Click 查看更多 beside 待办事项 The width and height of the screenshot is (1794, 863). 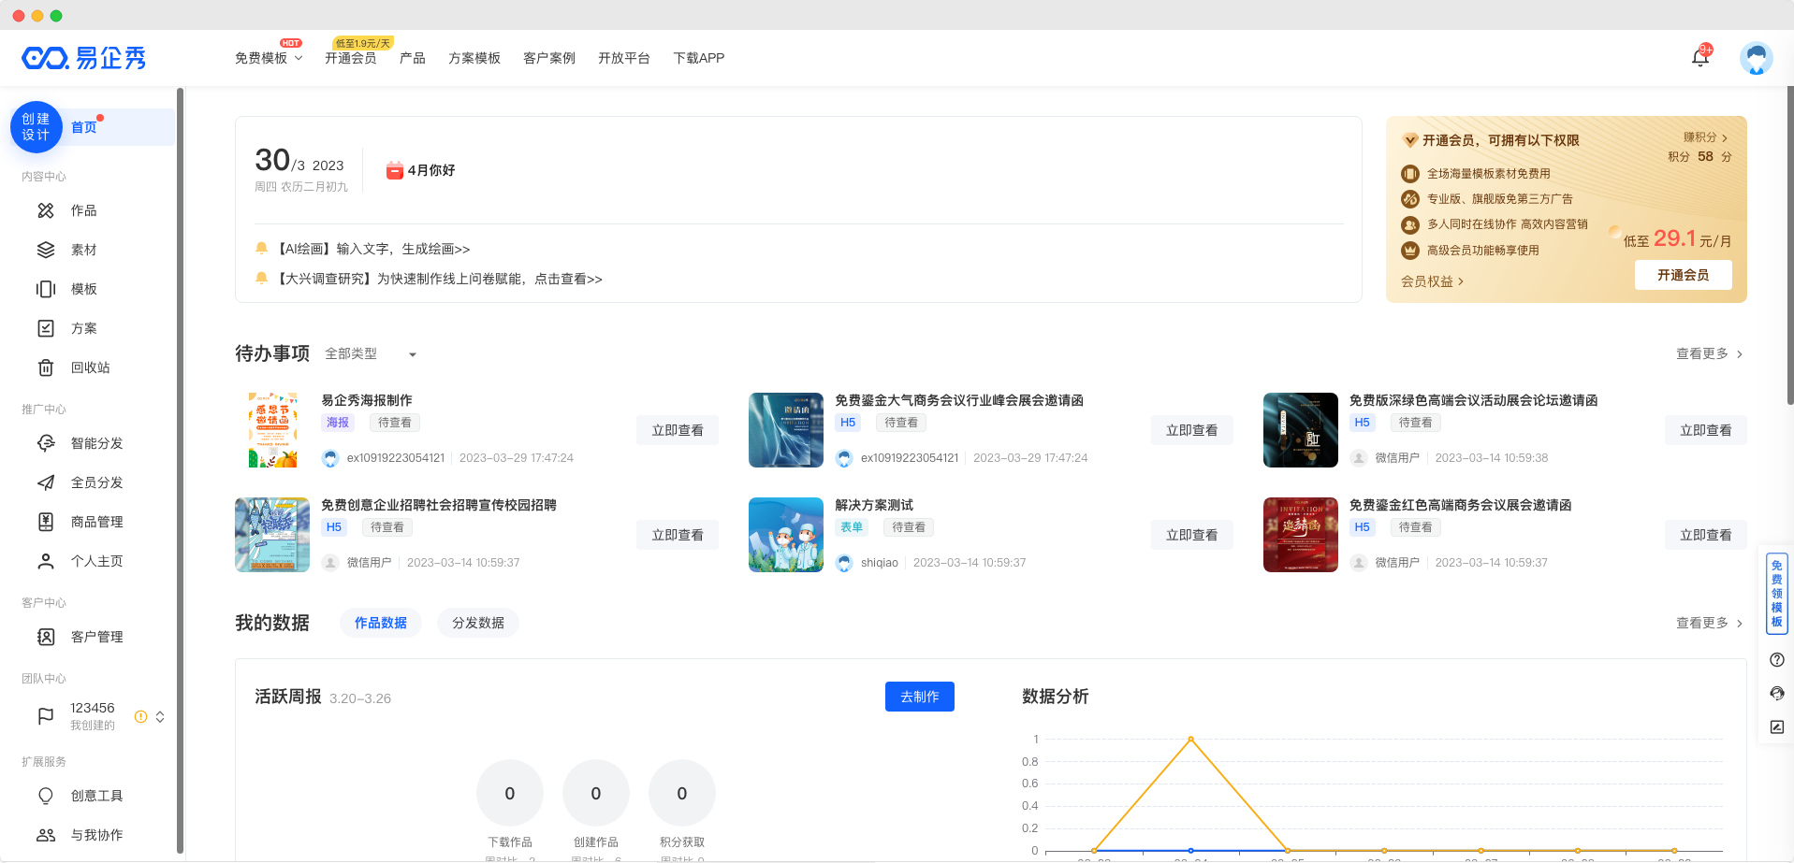coord(1709,354)
